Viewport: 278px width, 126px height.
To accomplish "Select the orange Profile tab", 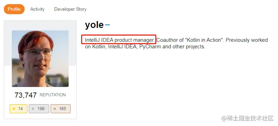I will point(14,9).
